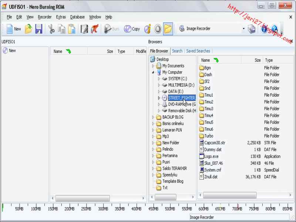Select the Pertamina folder
296x222 pixels.
[170, 156]
